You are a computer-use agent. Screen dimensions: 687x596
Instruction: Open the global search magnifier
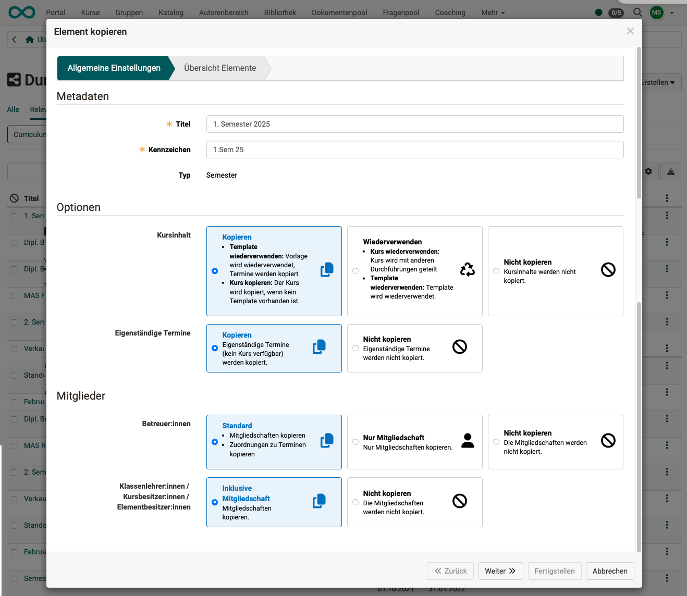click(637, 12)
